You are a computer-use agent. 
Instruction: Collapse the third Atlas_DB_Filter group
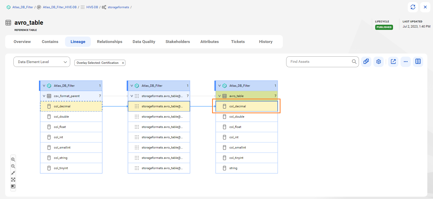(x=220, y=86)
